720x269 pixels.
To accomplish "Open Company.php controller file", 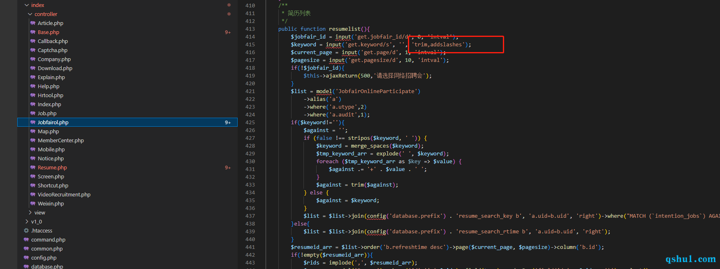I will click(x=54, y=59).
